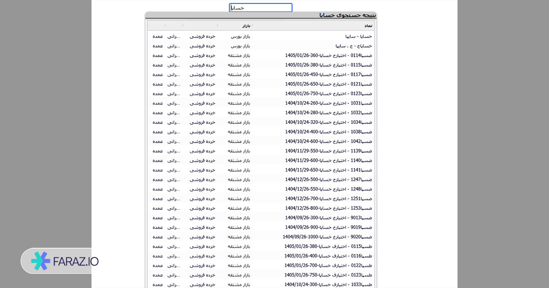Click عمده link in the ضسپا0123 row
Image resolution: width=549 pixels, height=288 pixels.
[158, 94]
